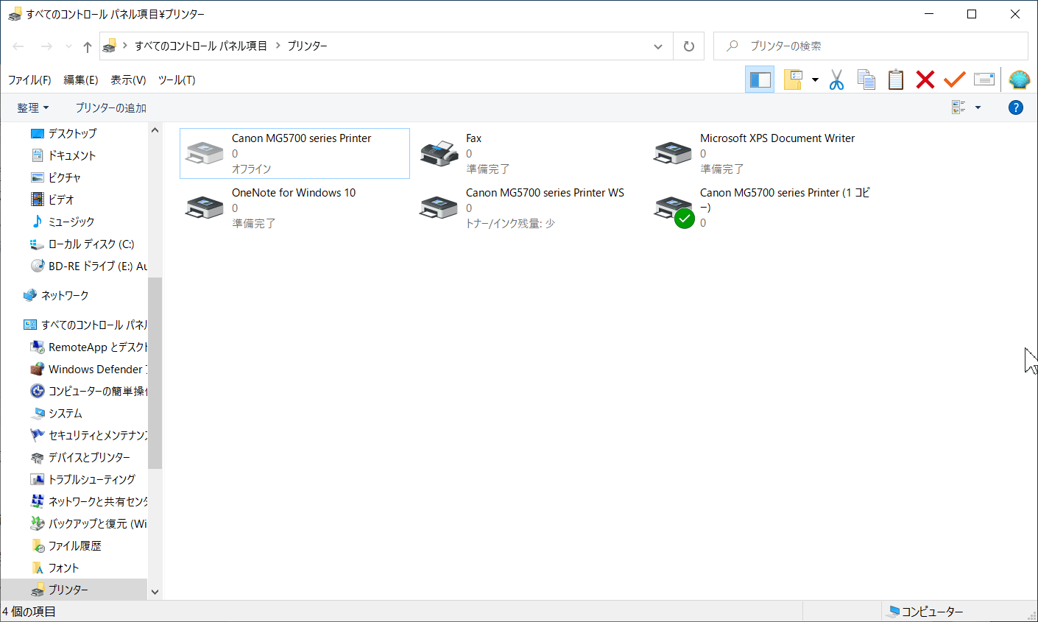Open ファイル履歴 in sidebar
The image size is (1038, 622).
click(74, 545)
